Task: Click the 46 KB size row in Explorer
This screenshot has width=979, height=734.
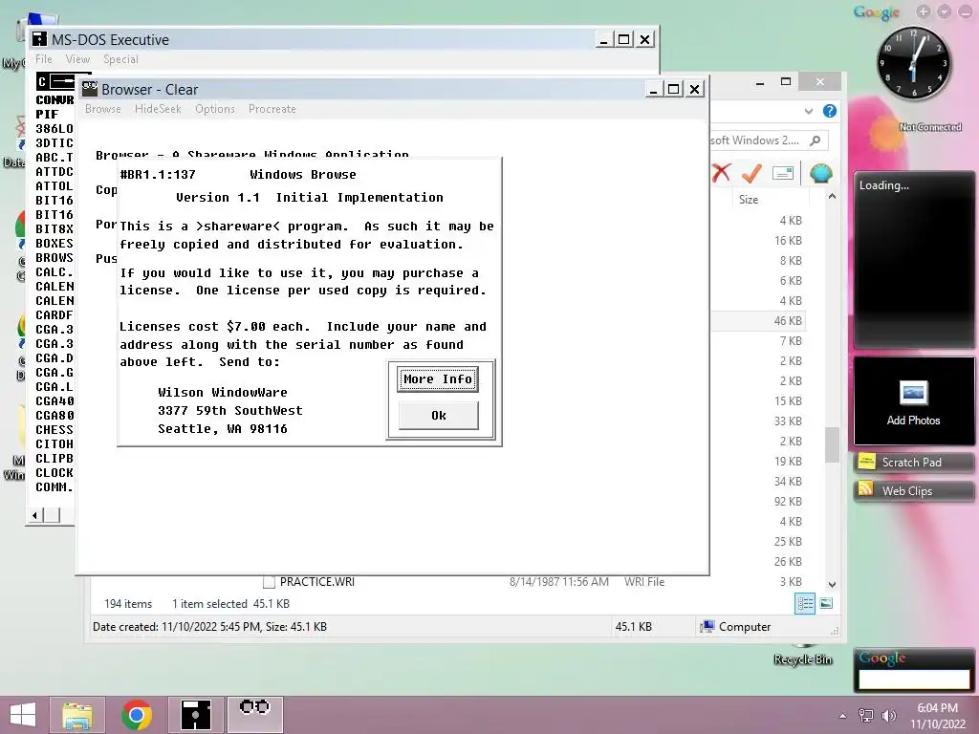Action: coord(758,321)
